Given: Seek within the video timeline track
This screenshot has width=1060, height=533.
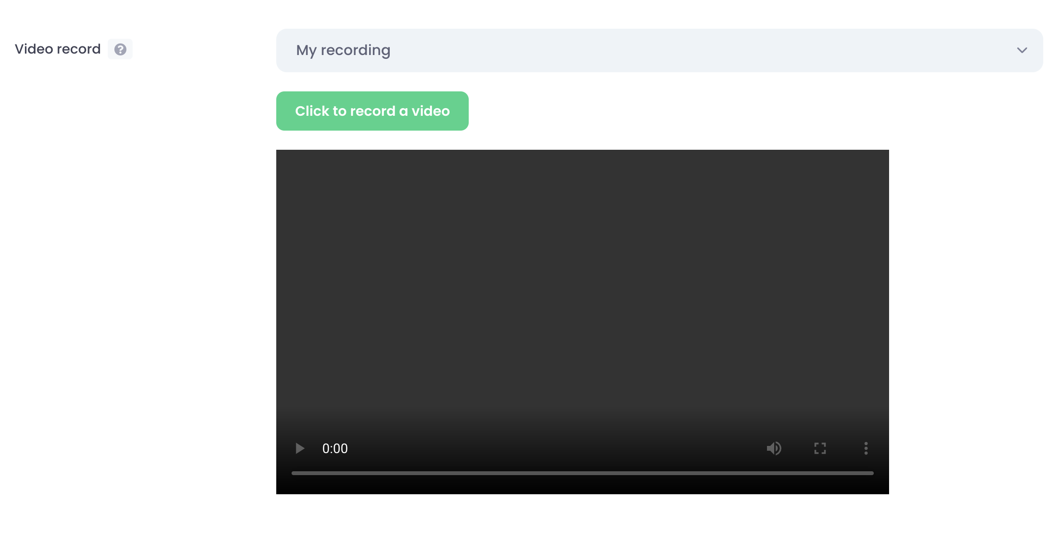Looking at the screenshot, I should pos(582,473).
